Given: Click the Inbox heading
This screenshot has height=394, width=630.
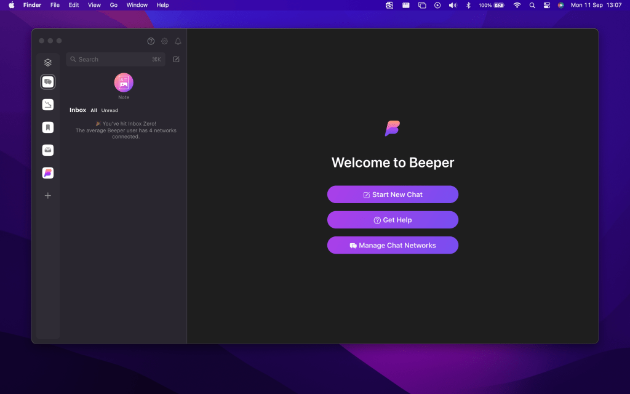Looking at the screenshot, I should (x=78, y=110).
